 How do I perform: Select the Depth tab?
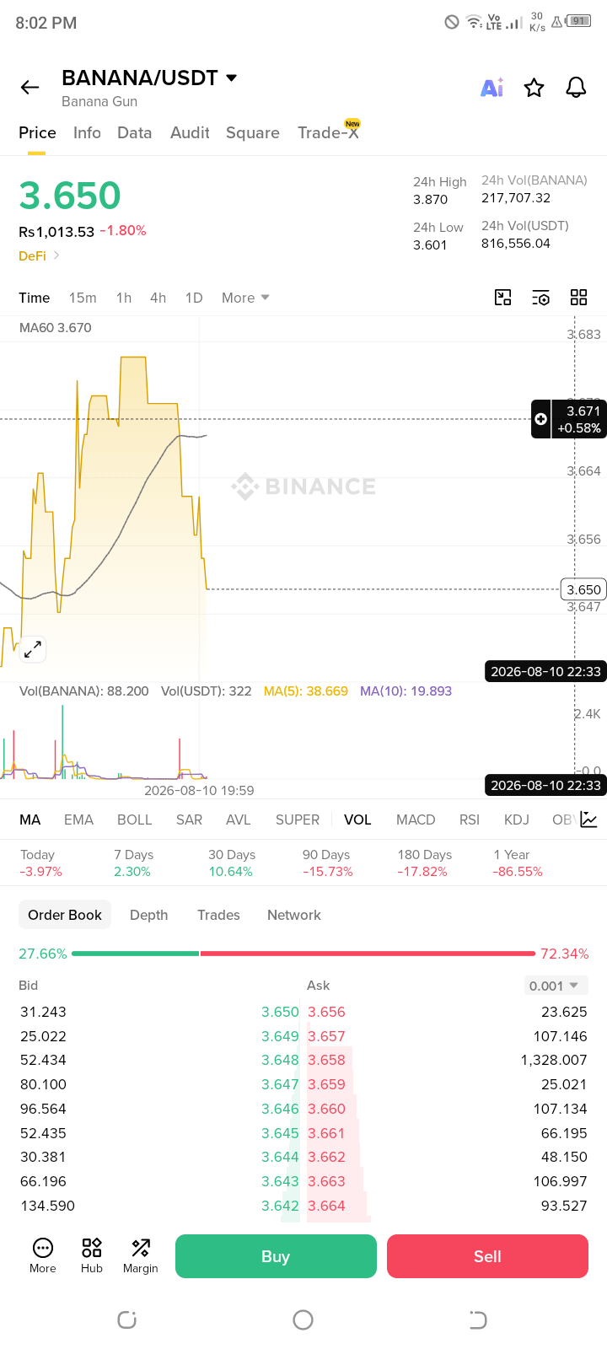pyautogui.click(x=149, y=915)
